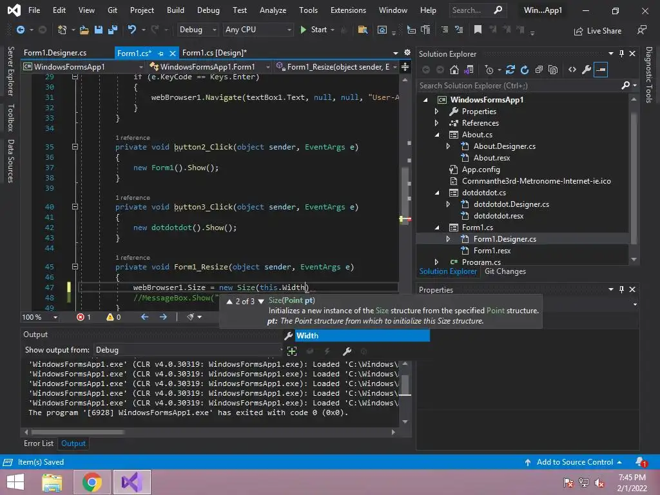Open Chrome from the taskbar

coord(92,482)
